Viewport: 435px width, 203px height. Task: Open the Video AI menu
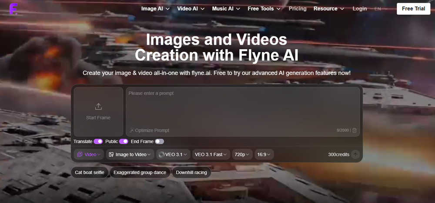pos(191,9)
